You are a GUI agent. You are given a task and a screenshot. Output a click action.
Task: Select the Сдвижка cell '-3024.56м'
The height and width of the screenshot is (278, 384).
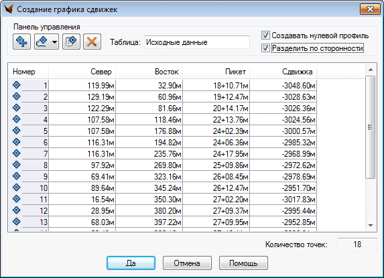[x=283, y=120]
